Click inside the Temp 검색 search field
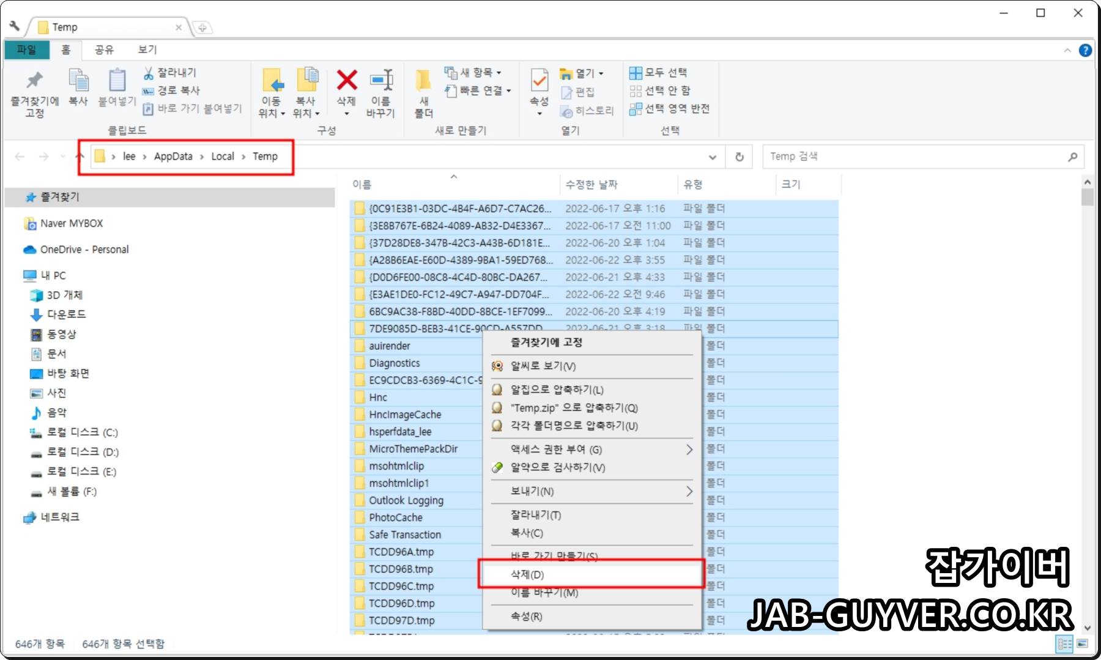This screenshot has height=660, width=1101. click(887, 157)
